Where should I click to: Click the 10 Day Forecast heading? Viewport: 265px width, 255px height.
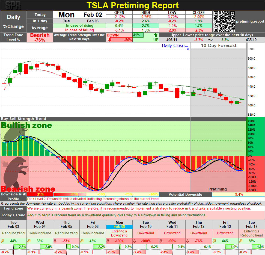tap(219, 45)
